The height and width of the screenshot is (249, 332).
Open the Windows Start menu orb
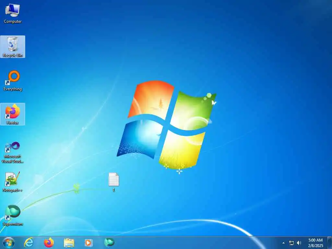tap(9, 243)
